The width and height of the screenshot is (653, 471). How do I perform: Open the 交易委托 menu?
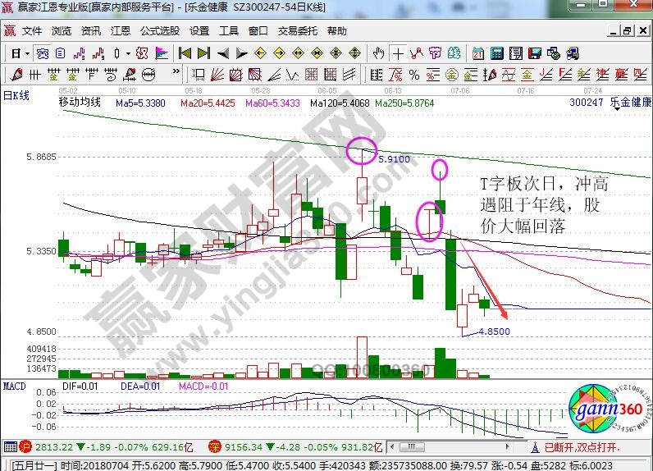[297, 31]
